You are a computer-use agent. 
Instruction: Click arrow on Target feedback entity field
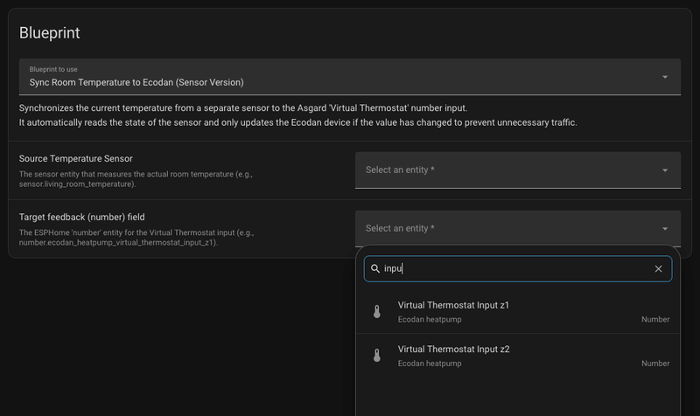665,229
